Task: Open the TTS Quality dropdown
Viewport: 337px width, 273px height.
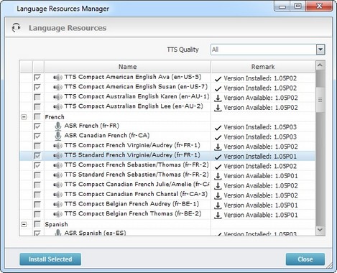Action: coord(320,50)
